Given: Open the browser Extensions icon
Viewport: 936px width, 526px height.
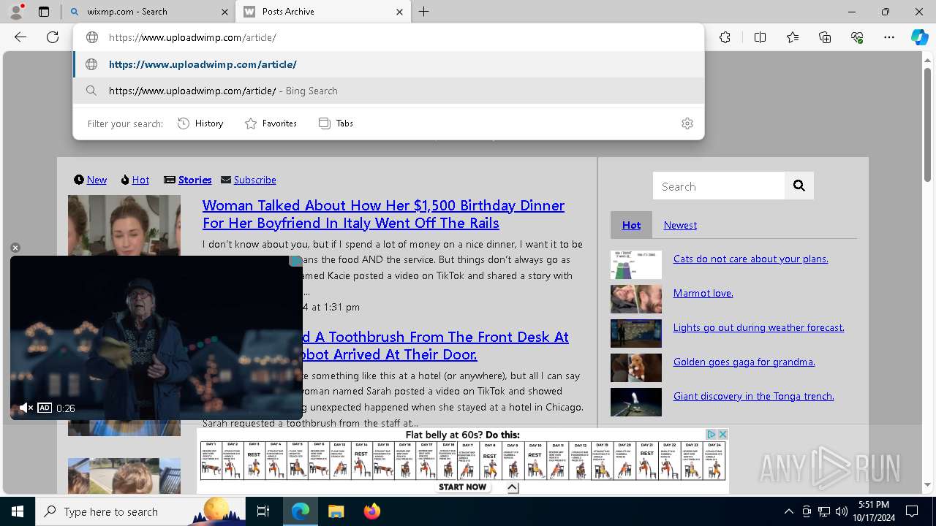Looking at the screenshot, I should pos(725,37).
